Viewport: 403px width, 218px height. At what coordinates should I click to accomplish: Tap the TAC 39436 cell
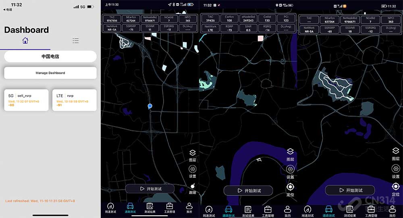(210, 19)
